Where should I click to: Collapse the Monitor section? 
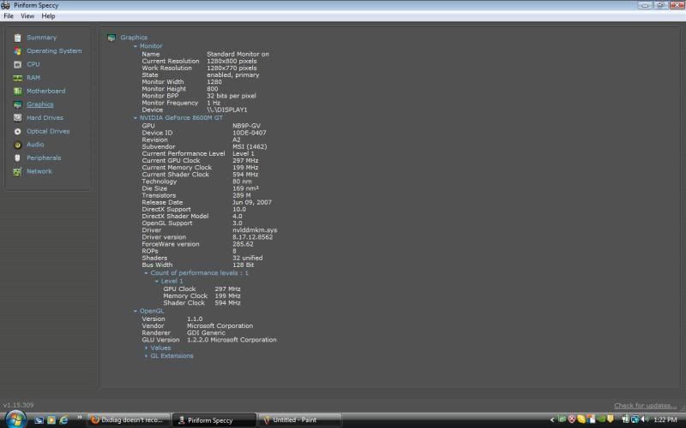[x=135, y=46]
